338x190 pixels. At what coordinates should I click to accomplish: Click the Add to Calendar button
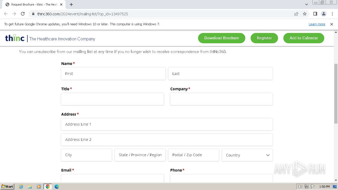304,38
